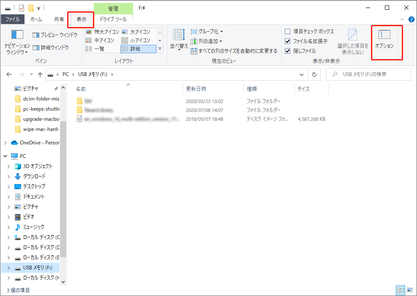Sort by the Size (サイズ) column header
This screenshot has width=417, height=296.
(x=312, y=89)
